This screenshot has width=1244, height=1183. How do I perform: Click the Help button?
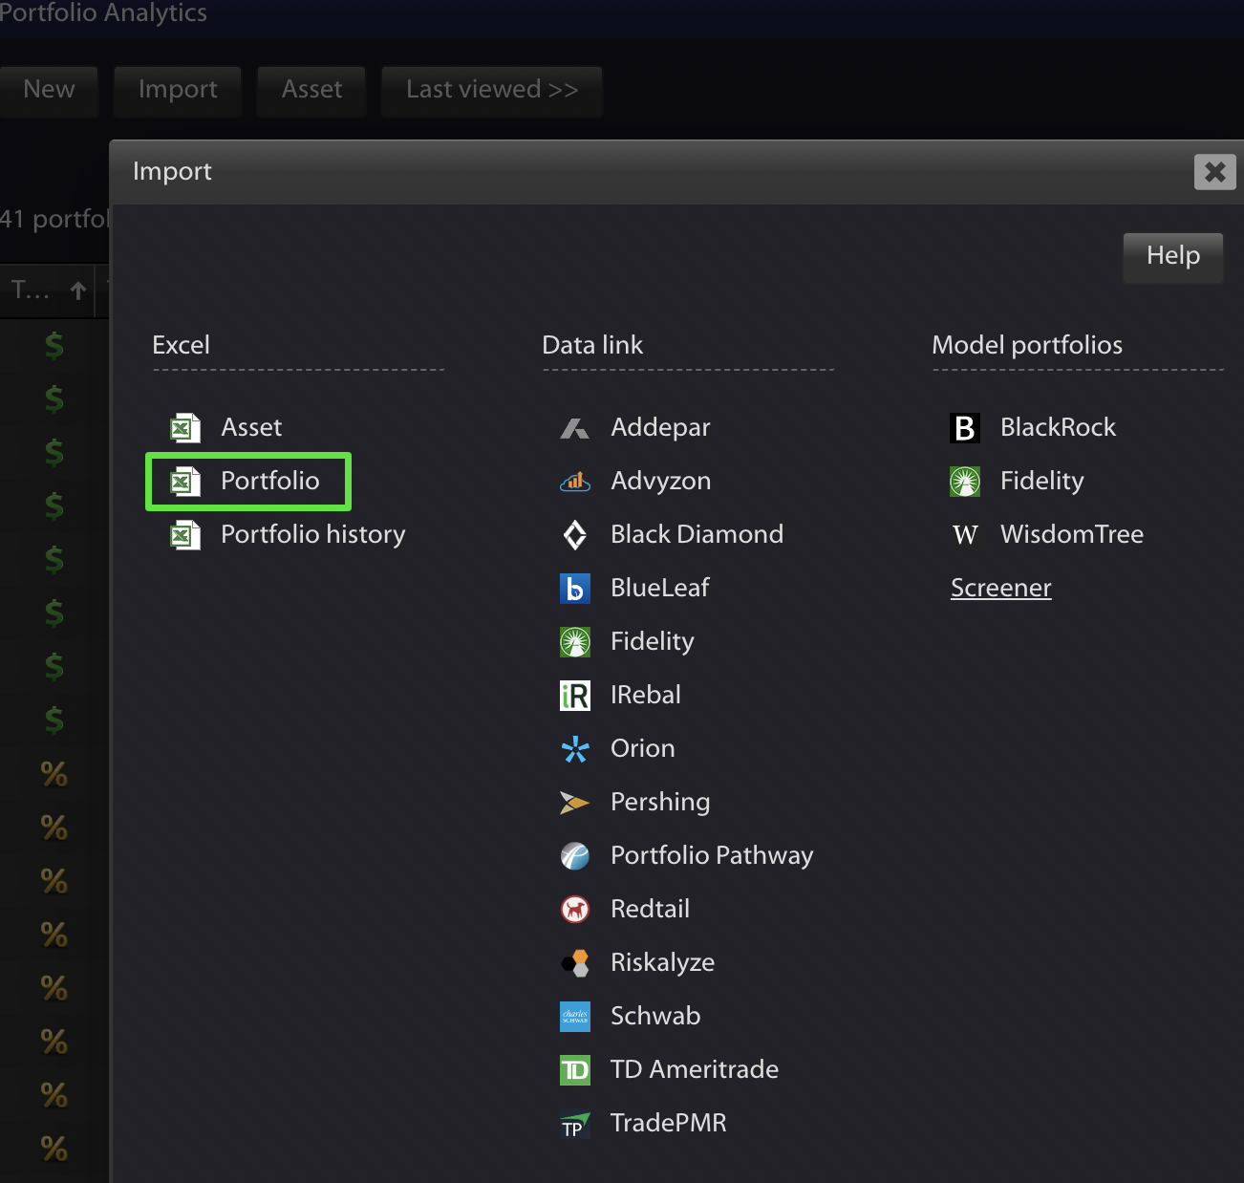click(x=1172, y=256)
